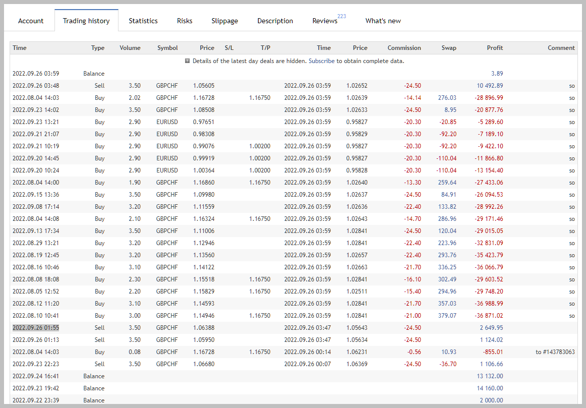Click the Commission column header
The height and width of the screenshot is (408, 586).
pos(404,48)
